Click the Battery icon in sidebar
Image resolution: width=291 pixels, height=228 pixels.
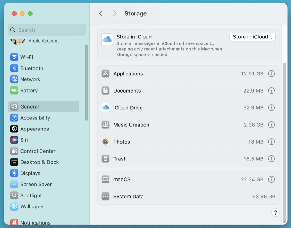coord(14,91)
